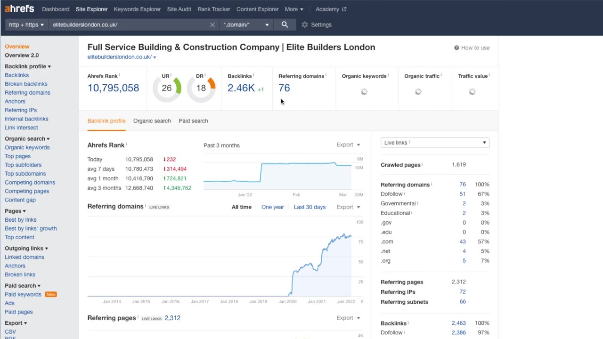The height and width of the screenshot is (339, 603).
Task: Open Content gap in sidebar
Action: pos(20,200)
